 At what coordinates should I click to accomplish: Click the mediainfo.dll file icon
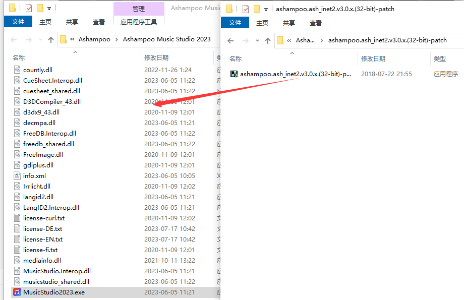point(17,260)
